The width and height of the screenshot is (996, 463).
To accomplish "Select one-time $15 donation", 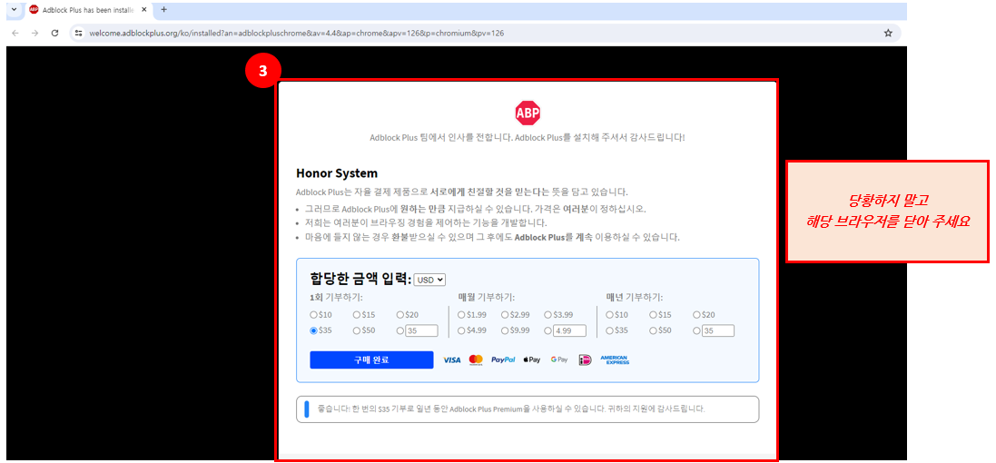I will point(356,315).
